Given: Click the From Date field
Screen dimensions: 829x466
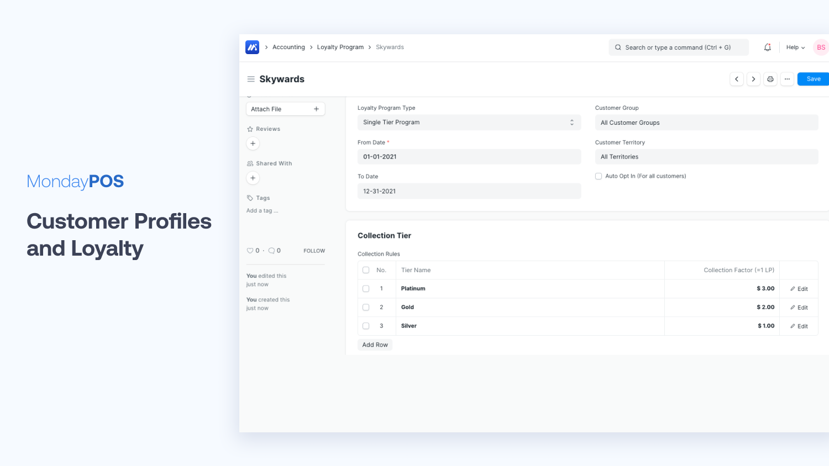Looking at the screenshot, I should (x=469, y=157).
